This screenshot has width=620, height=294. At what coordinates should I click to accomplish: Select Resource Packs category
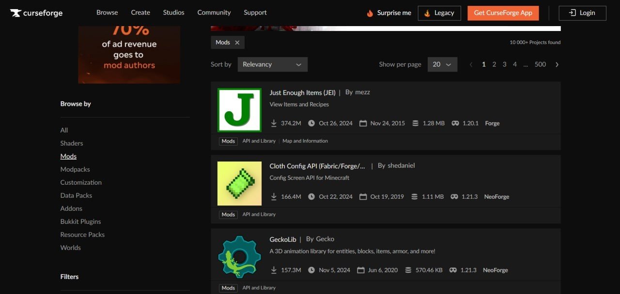(x=82, y=235)
